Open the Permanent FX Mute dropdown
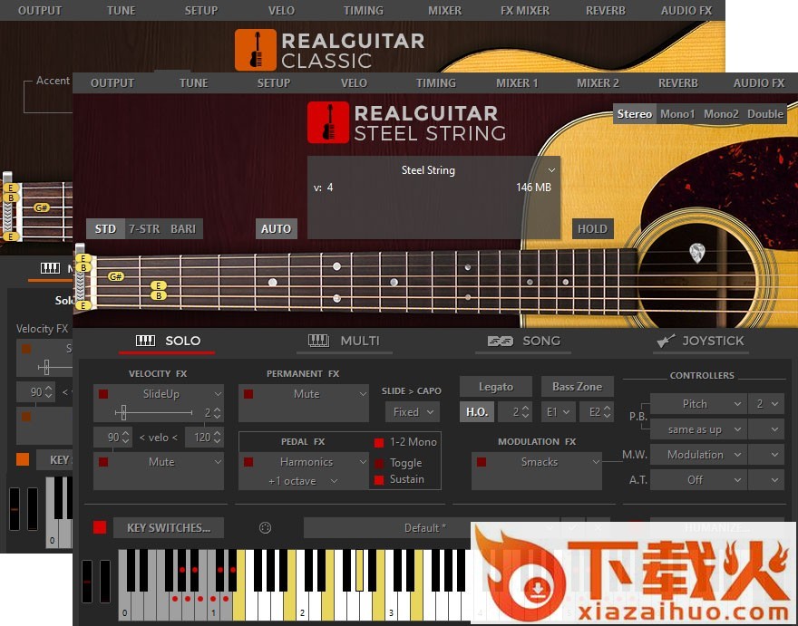The height and width of the screenshot is (626, 798). pos(363,394)
